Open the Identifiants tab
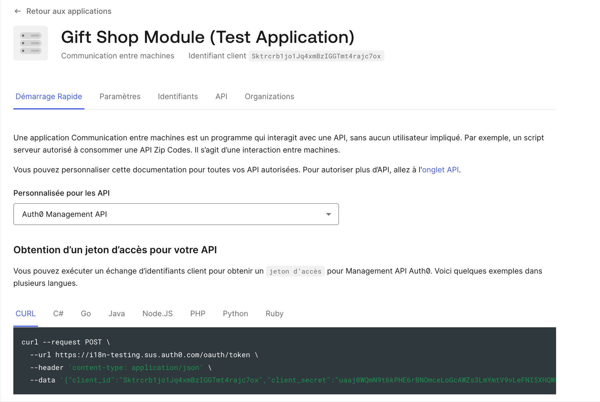 point(177,96)
